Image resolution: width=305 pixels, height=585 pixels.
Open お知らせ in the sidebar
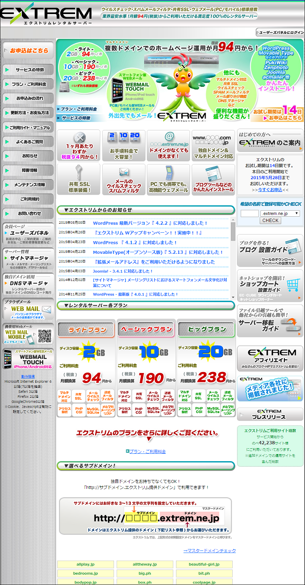(x=28, y=156)
